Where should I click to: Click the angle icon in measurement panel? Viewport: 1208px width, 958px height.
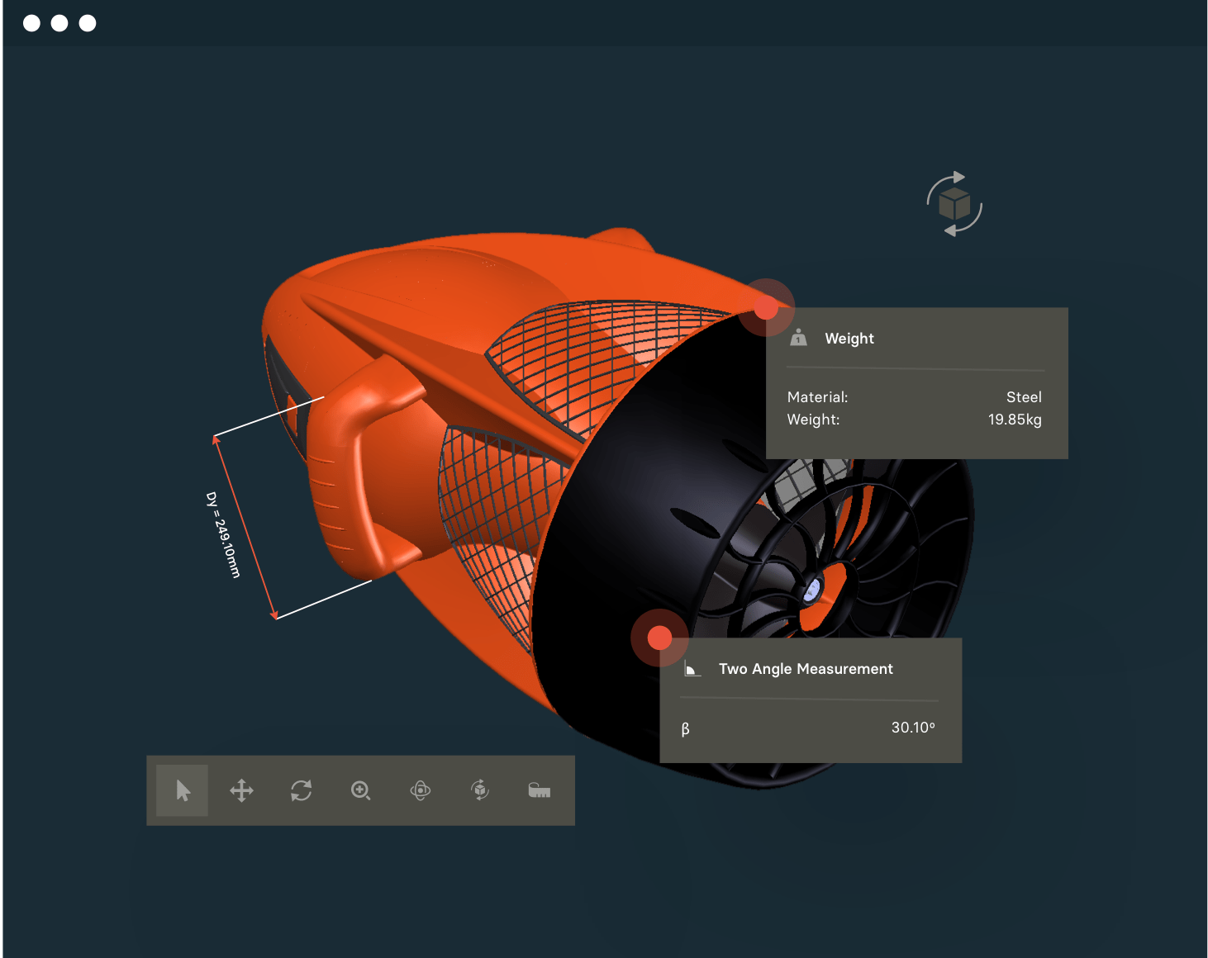tap(692, 669)
